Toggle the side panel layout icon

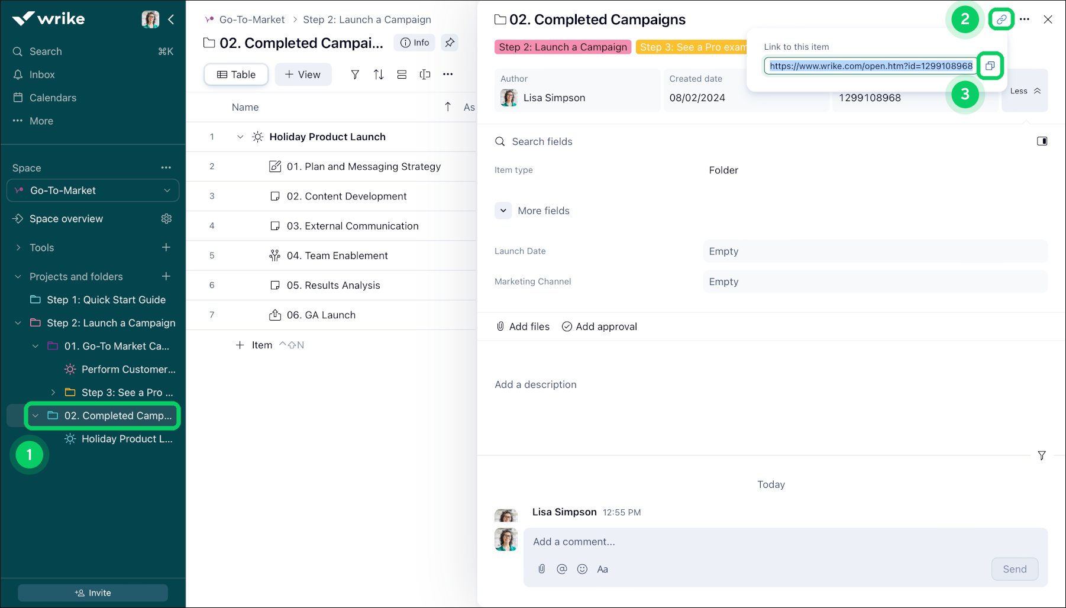(x=1042, y=141)
